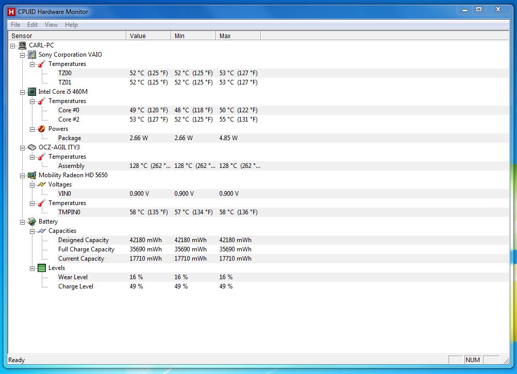Click the 4.85 W max Package value
The height and width of the screenshot is (374, 517).
tap(228, 138)
